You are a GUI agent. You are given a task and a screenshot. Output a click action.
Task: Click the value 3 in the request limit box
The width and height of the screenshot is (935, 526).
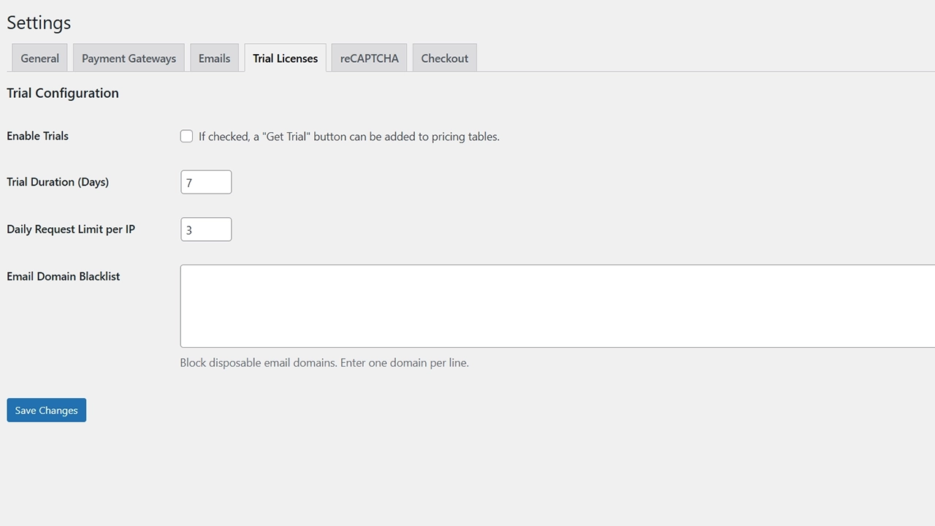[x=189, y=230]
